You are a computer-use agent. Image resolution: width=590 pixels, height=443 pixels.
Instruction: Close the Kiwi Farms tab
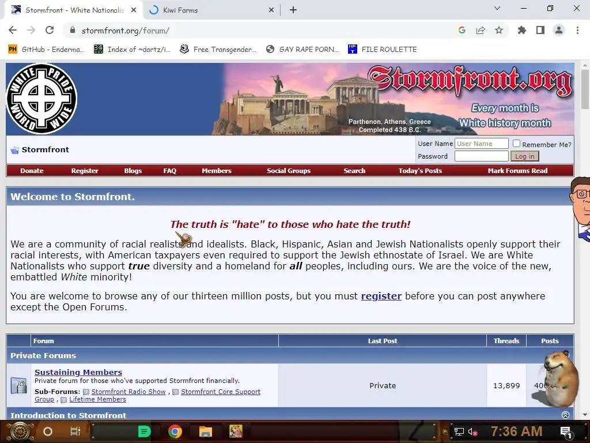point(271,10)
